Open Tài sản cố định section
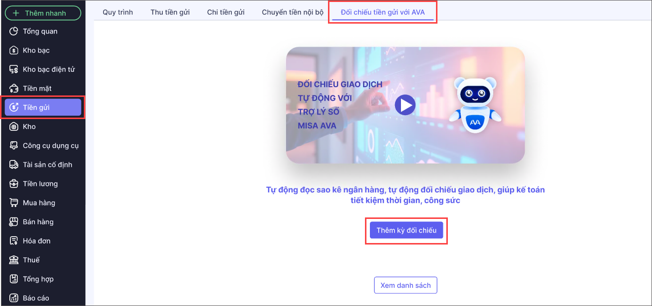This screenshot has height=306, width=652. pos(43,165)
